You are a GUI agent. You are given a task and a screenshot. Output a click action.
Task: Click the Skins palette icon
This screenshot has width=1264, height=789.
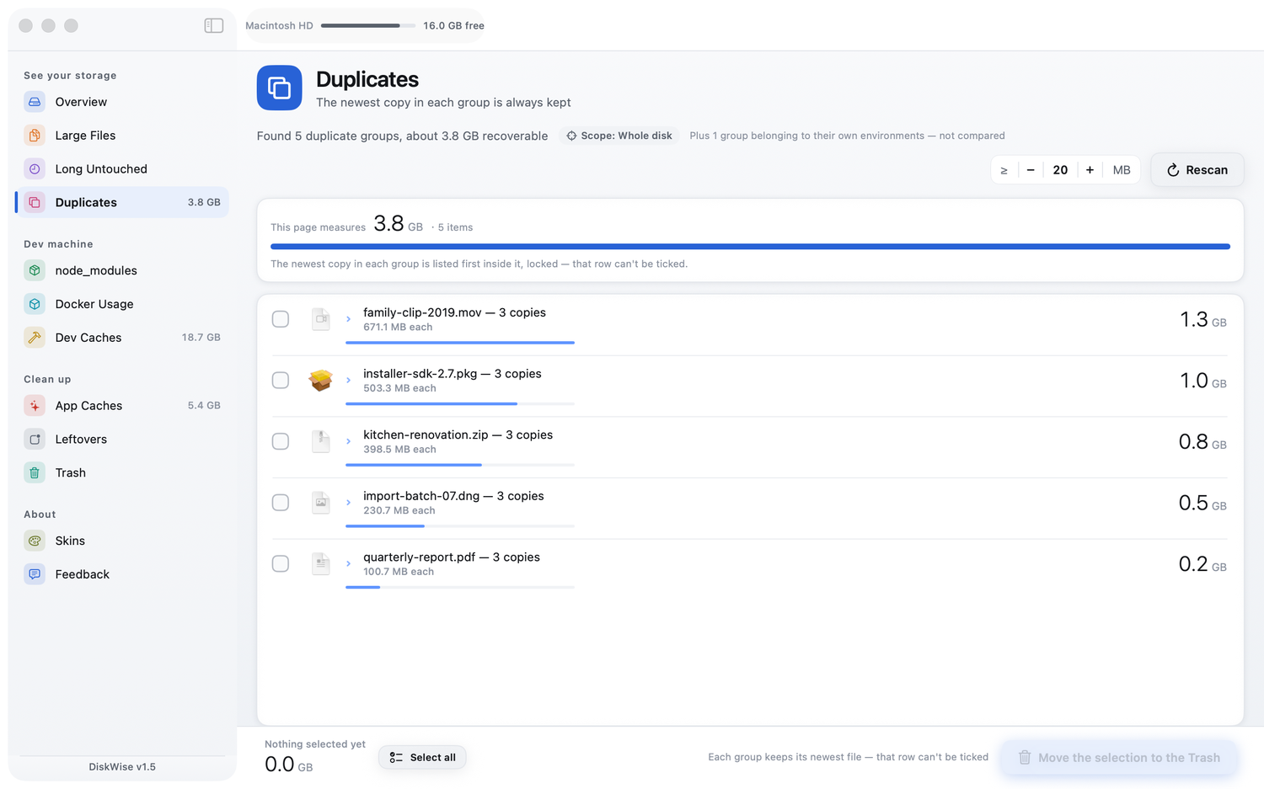(35, 541)
